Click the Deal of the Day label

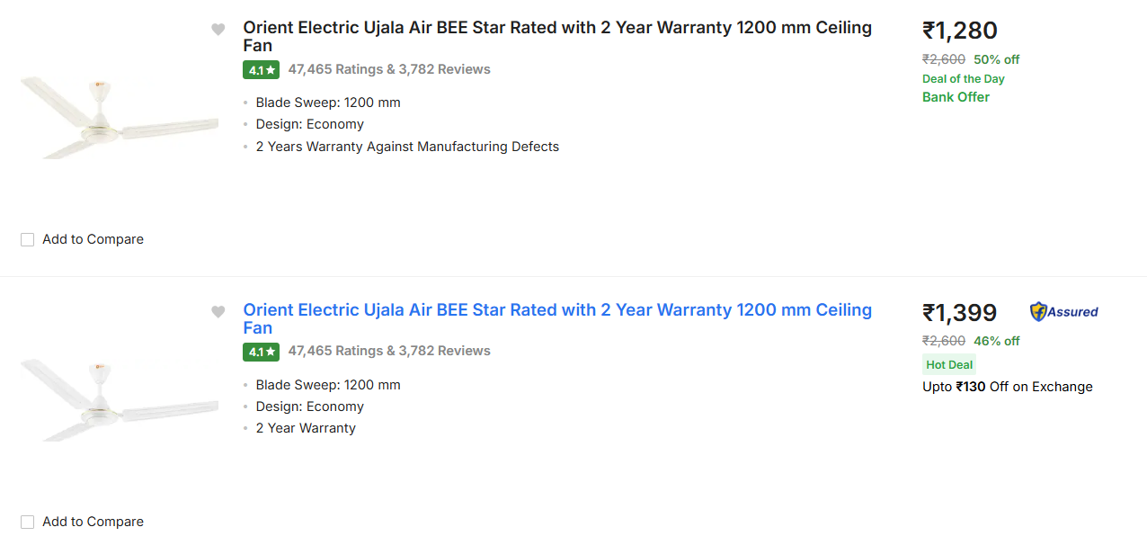pos(963,79)
